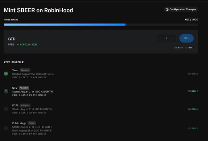Select the FCFS stage title
This screenshot has width=208, height=141.
click(15, 105)
